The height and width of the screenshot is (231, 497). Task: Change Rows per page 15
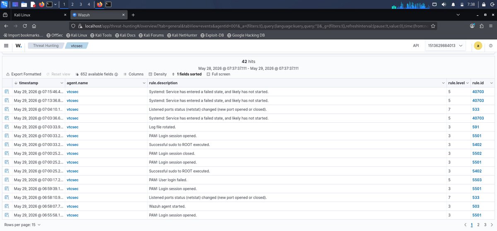click(x=22, y=225)
